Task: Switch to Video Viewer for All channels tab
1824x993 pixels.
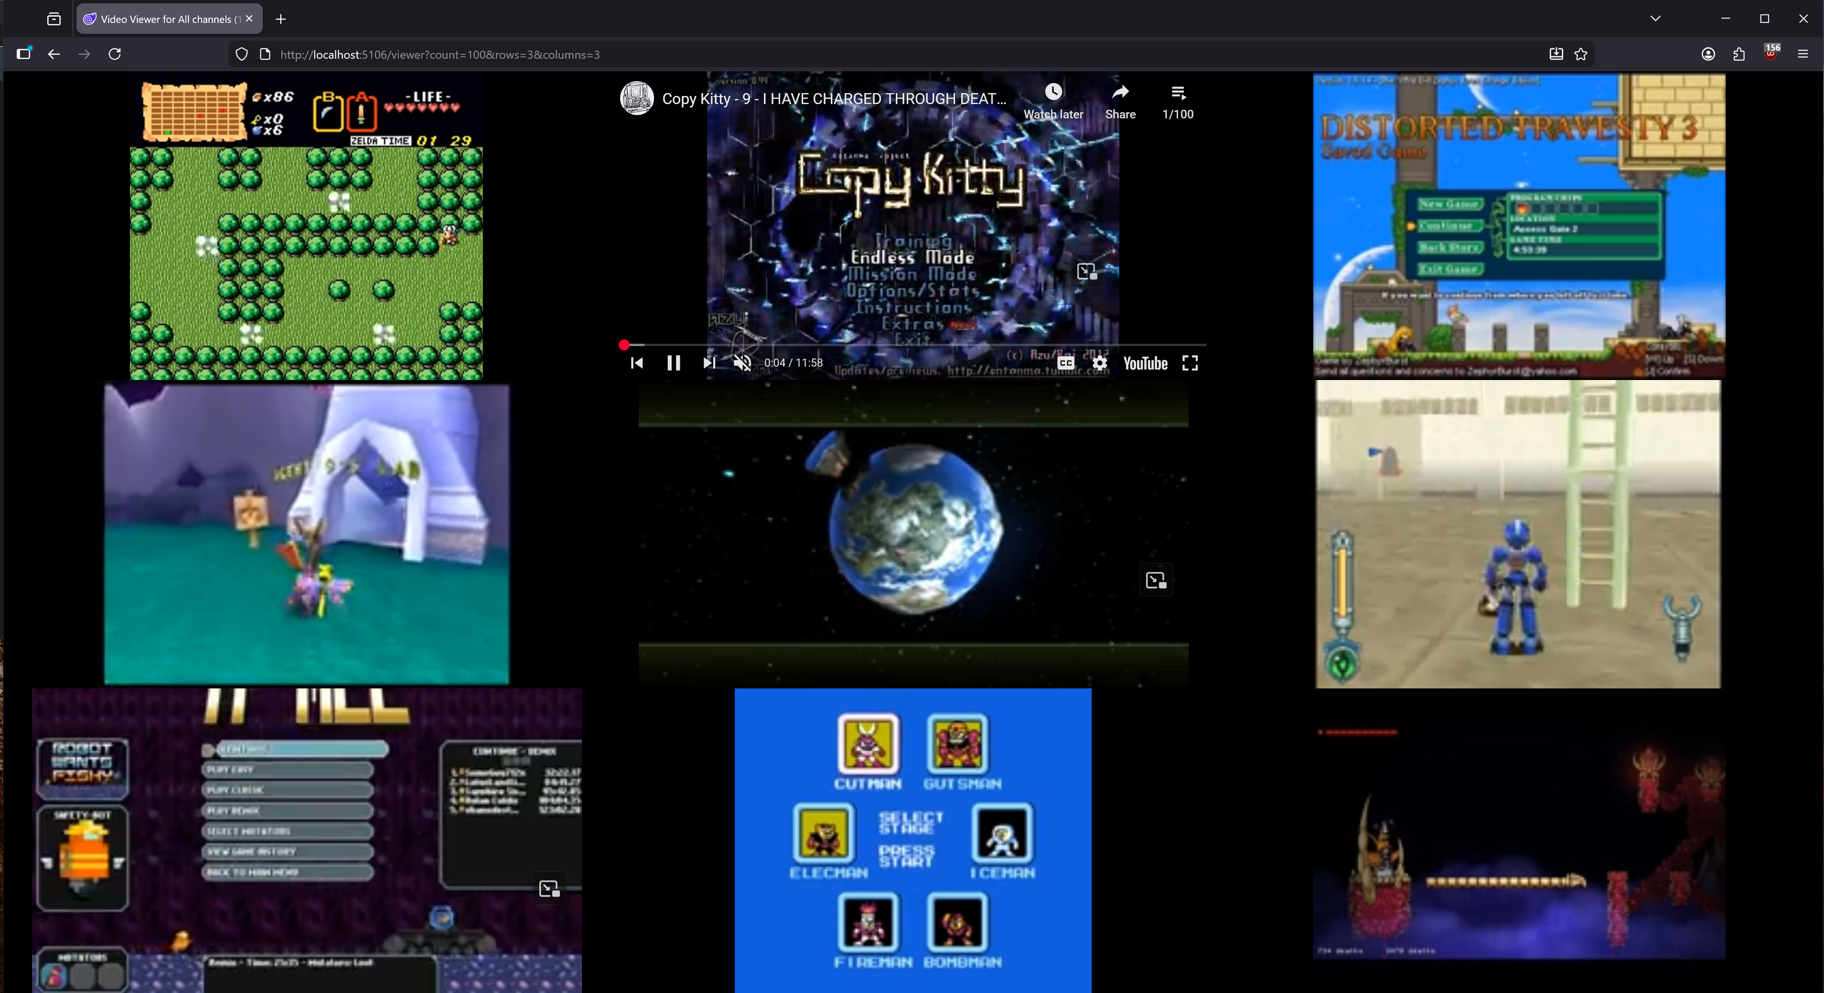Action: tap(169, 19)
